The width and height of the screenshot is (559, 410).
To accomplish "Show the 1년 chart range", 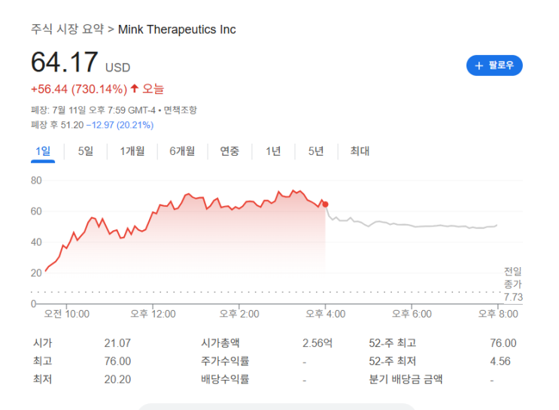I will [x=273, y=151].
